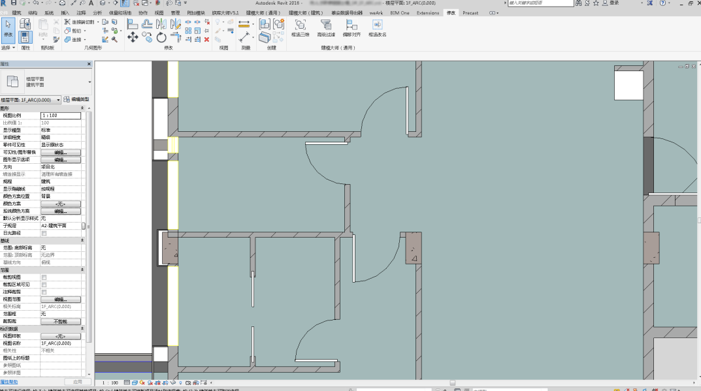Click the Array tool
This screenshot has width=701, height=391.
pos(188,31)
